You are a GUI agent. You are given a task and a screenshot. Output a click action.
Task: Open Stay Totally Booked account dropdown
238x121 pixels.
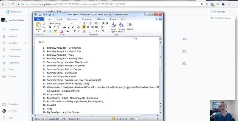click(x=27, y=20)
